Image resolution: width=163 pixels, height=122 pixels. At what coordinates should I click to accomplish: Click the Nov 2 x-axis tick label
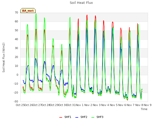pyautogui.click(x=88, y=105)
